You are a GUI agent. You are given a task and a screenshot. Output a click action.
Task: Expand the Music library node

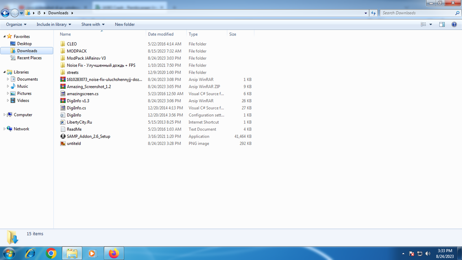8,86
